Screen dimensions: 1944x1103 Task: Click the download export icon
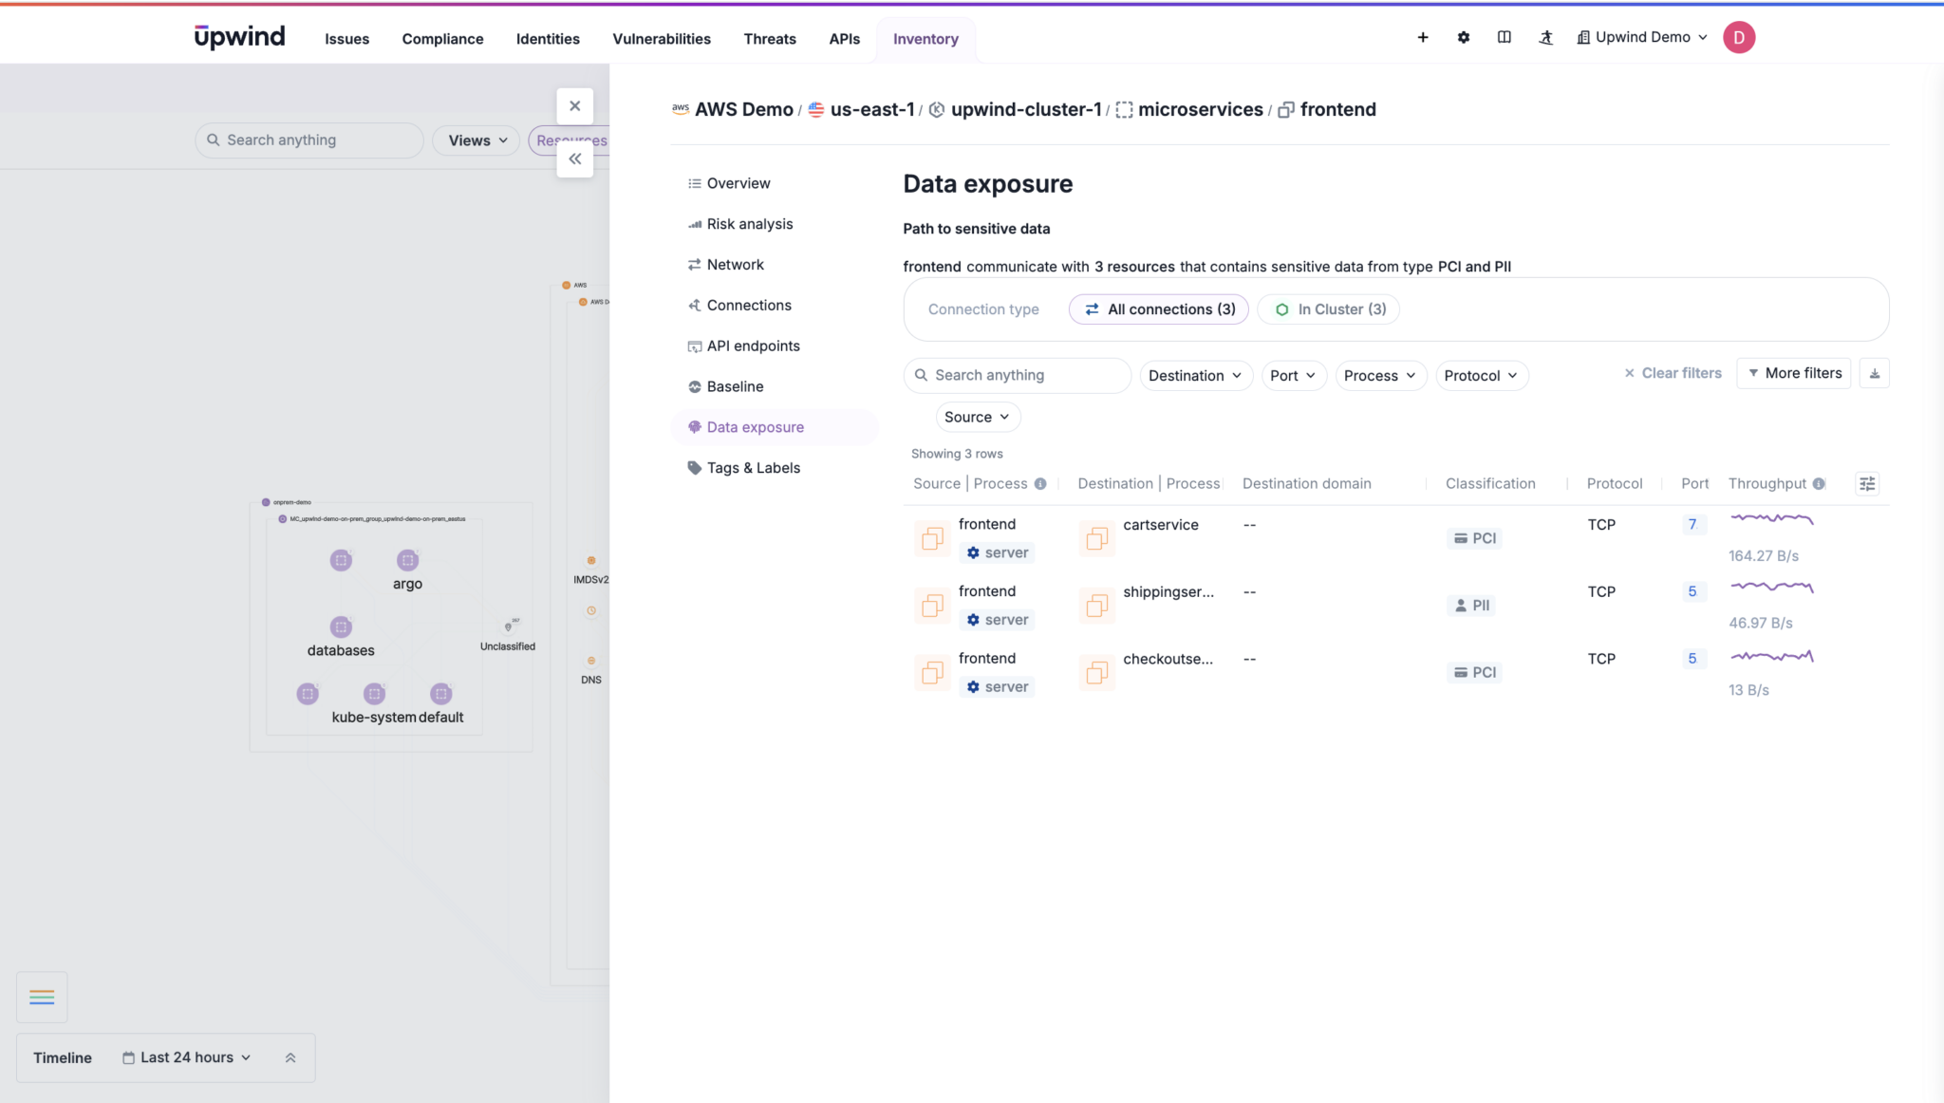coord(1874,374)
